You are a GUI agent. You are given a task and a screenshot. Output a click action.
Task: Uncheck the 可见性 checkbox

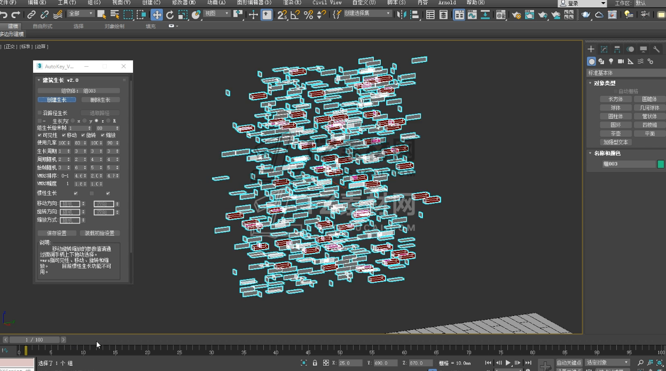40,135
